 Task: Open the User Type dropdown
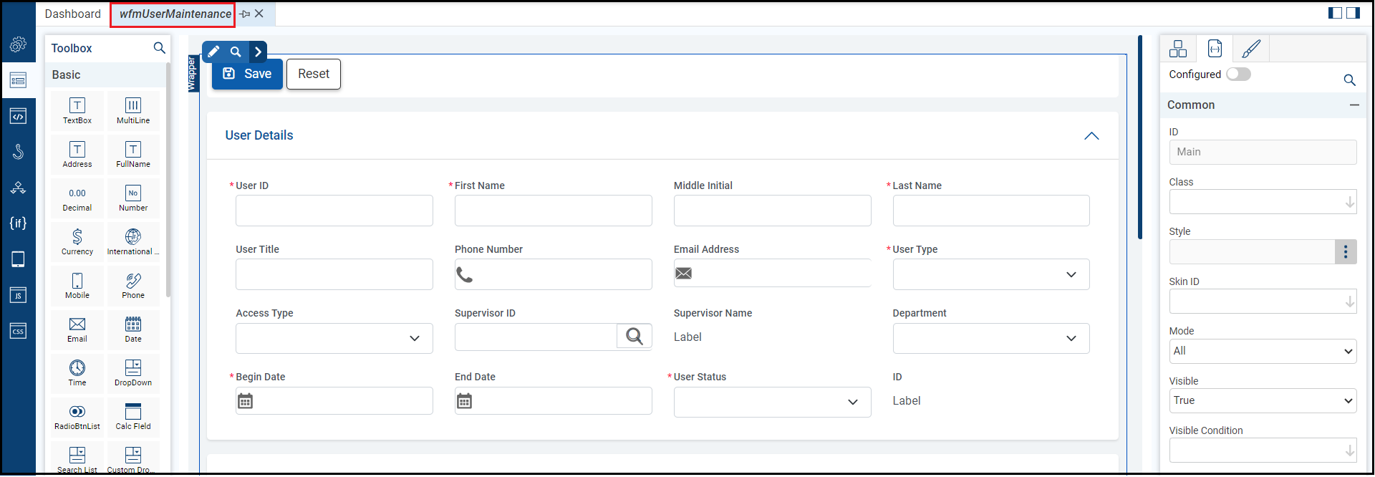pyautogui.click(x=990, y=274)
